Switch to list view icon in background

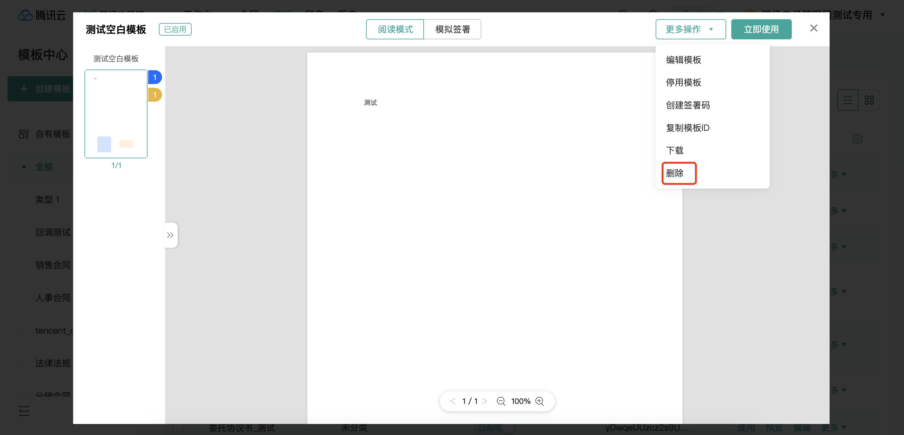[x=848, y=100]
